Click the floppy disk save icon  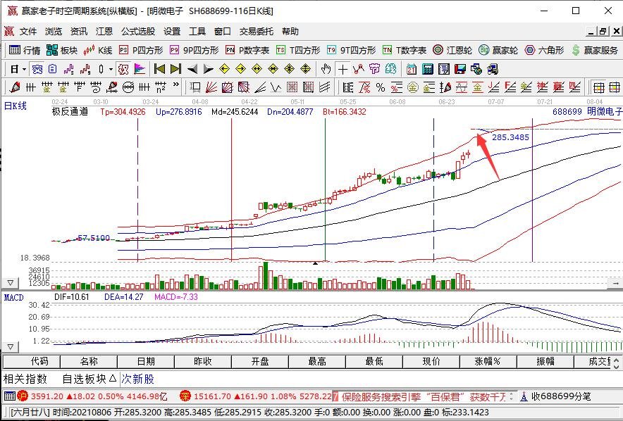pos(460,70)
